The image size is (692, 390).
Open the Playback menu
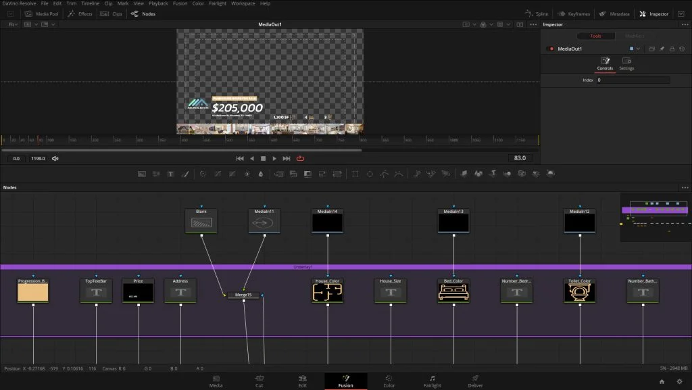click(x=158, y=3)
